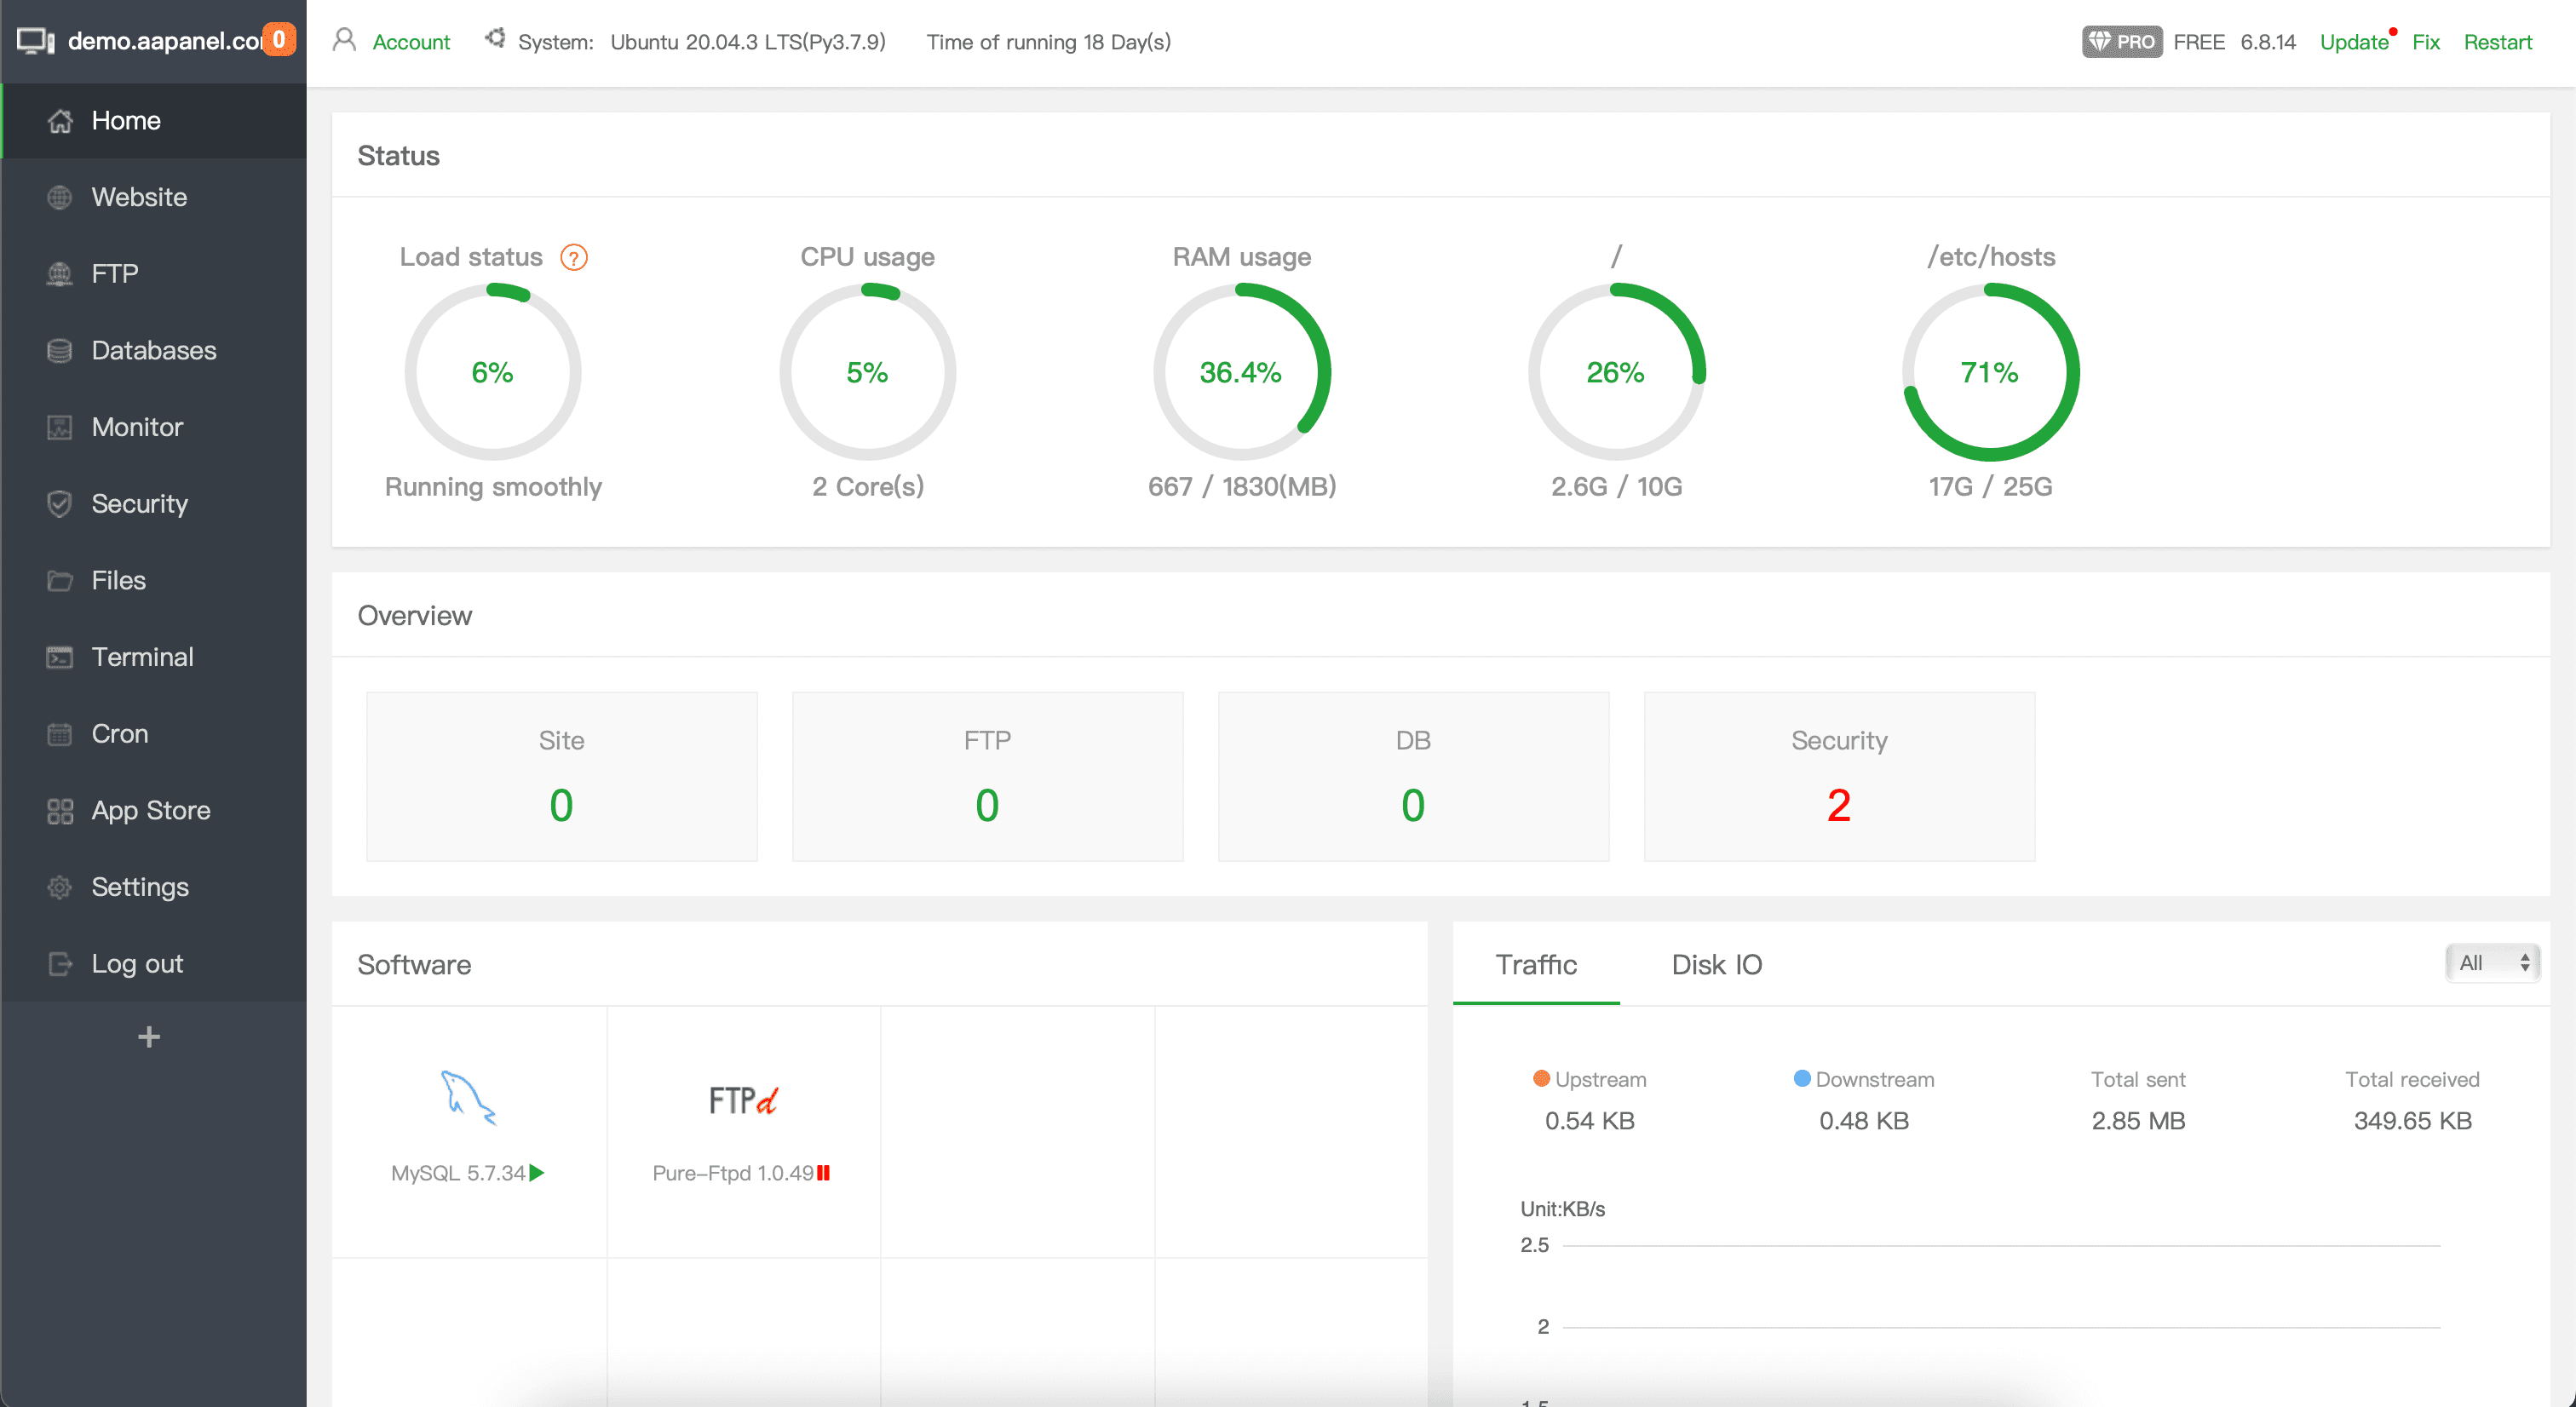Open Terminal from the sidebar menu

pos(142,657)
